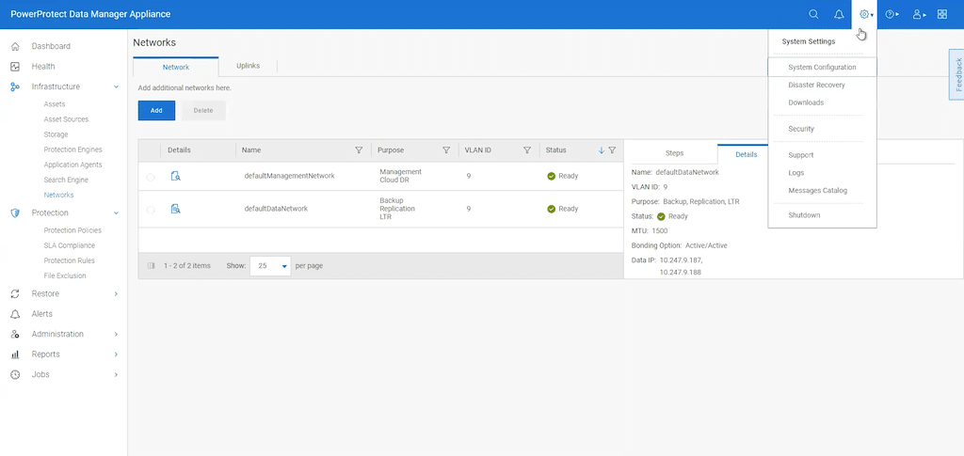Image resolution: width=964 pixels, height=456 pixels.
Task: Collapse the Infrastructure section chevron
Action: coord(116,86)
